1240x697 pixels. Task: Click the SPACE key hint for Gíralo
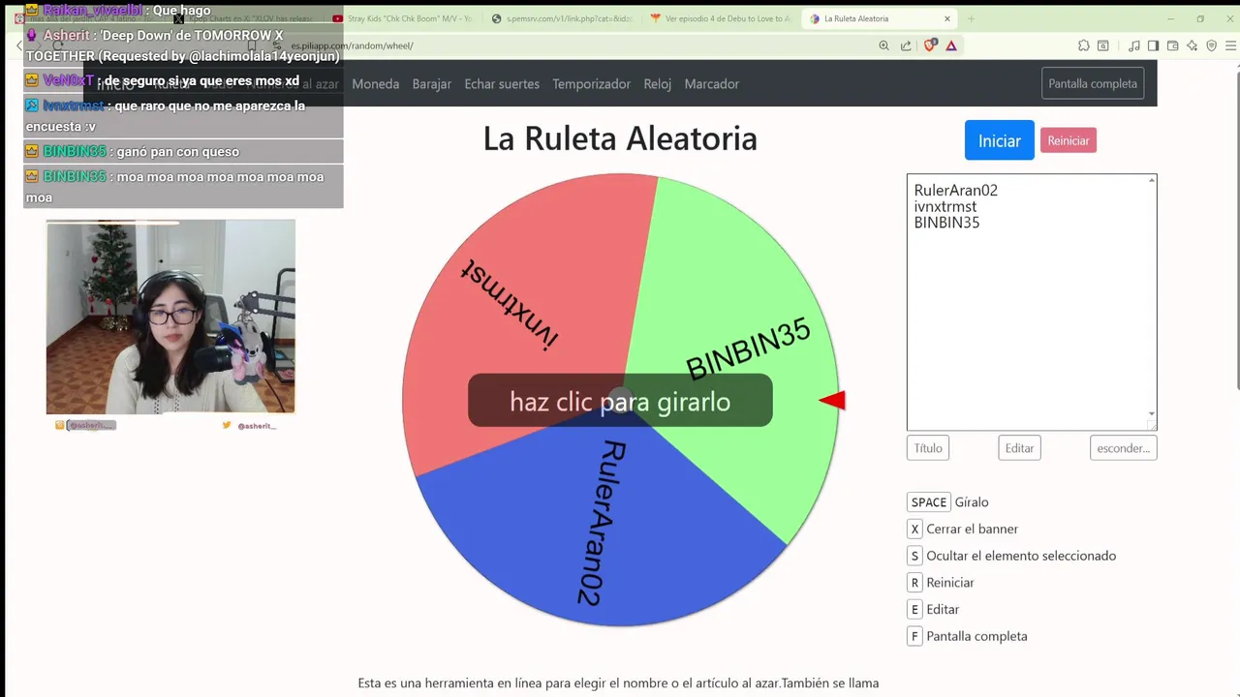pos(928,501)
